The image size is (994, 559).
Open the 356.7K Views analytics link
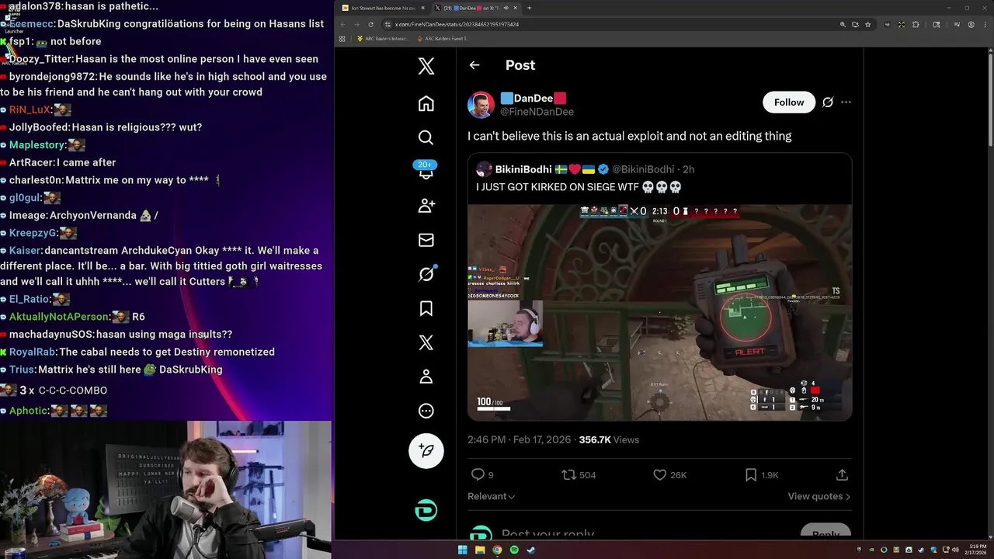pos(609,439)
